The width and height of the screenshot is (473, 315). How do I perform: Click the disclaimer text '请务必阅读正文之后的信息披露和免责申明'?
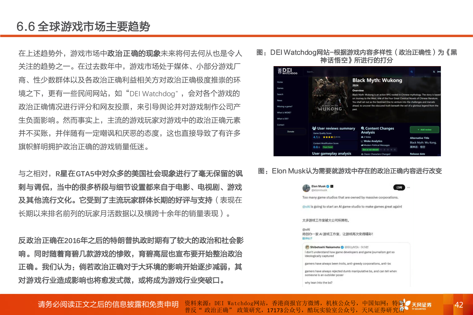tap(108, 304)
